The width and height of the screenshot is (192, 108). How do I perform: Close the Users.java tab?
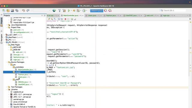pos(101,16)
